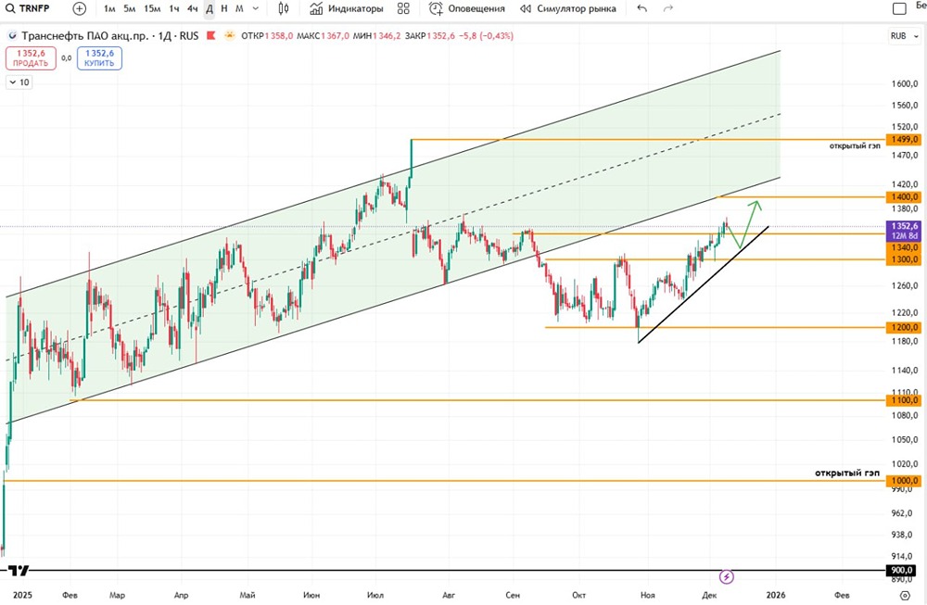927x605 pixels.
Task: Open the layout selector square icon
Action: [x=899, y=8]
